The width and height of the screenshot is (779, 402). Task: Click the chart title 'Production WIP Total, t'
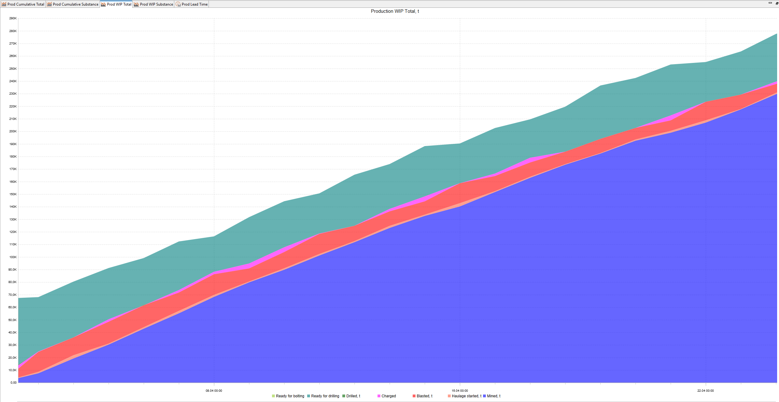point(395,11)
